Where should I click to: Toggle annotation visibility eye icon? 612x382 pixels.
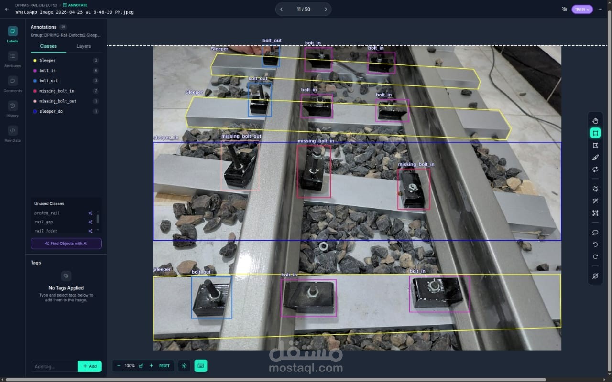[x=564, y=9]
